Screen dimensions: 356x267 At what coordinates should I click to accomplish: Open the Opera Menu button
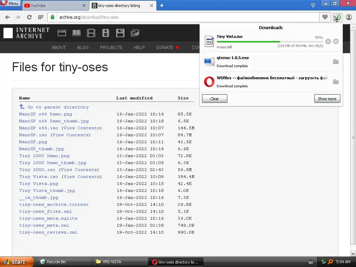pos(10,3)
